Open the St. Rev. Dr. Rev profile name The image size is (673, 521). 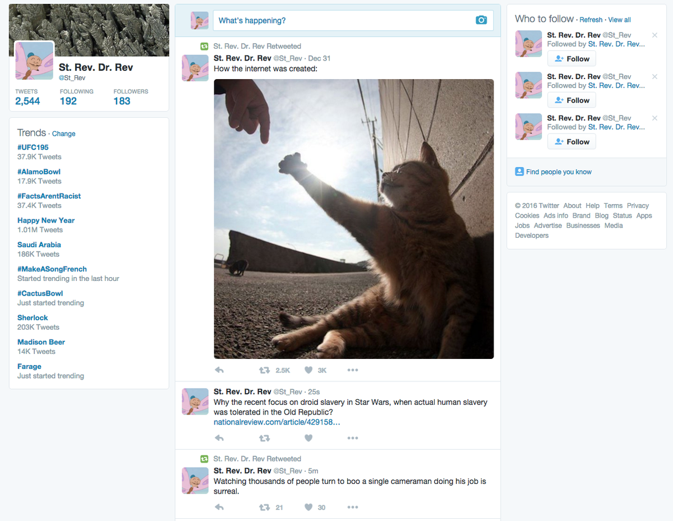pyautogui.click(x=96, y=67)
